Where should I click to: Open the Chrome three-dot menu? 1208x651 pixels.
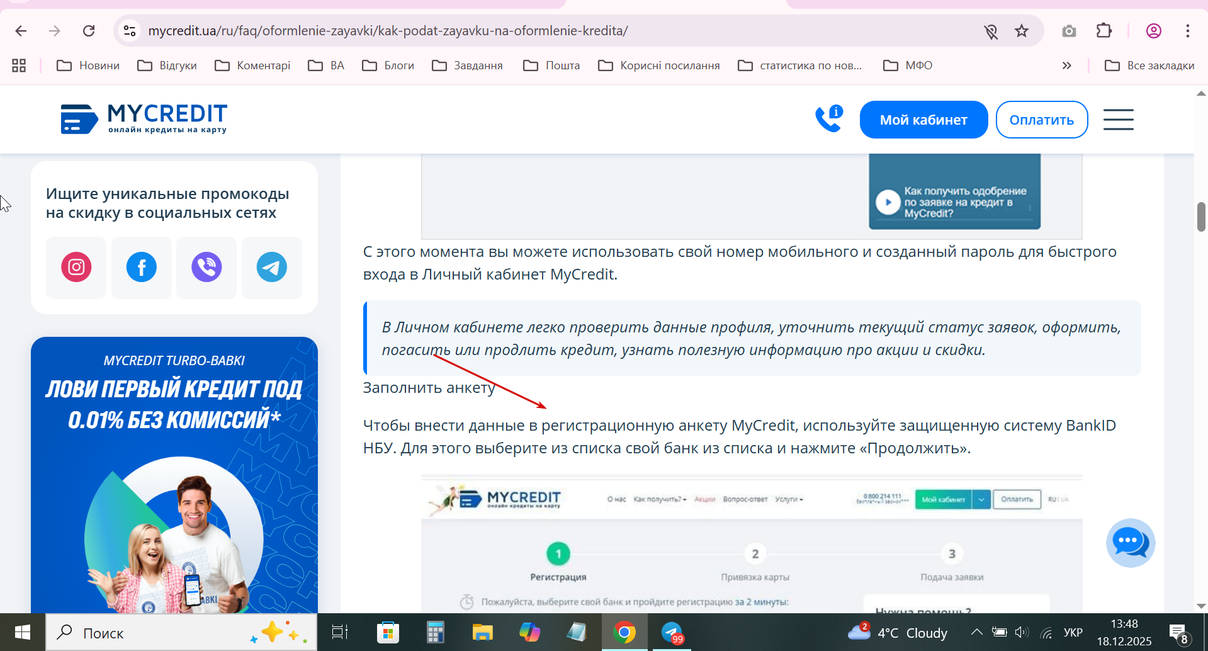1188,31
